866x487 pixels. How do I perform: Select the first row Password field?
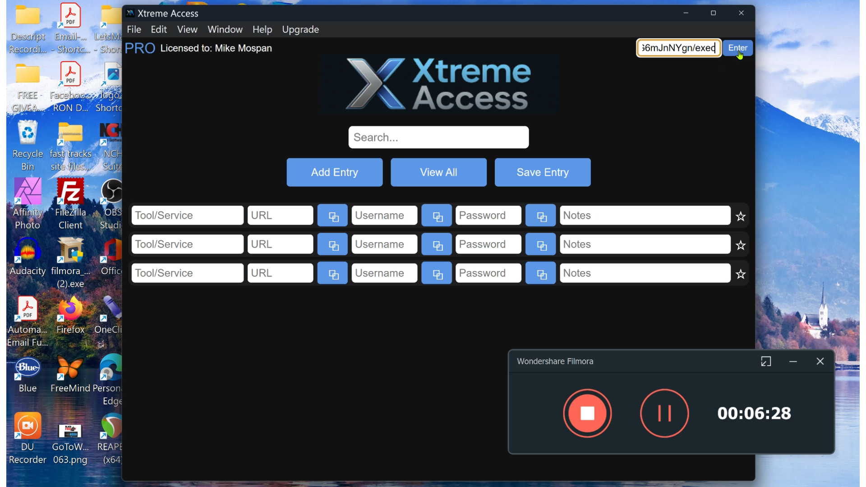(488, 216)
